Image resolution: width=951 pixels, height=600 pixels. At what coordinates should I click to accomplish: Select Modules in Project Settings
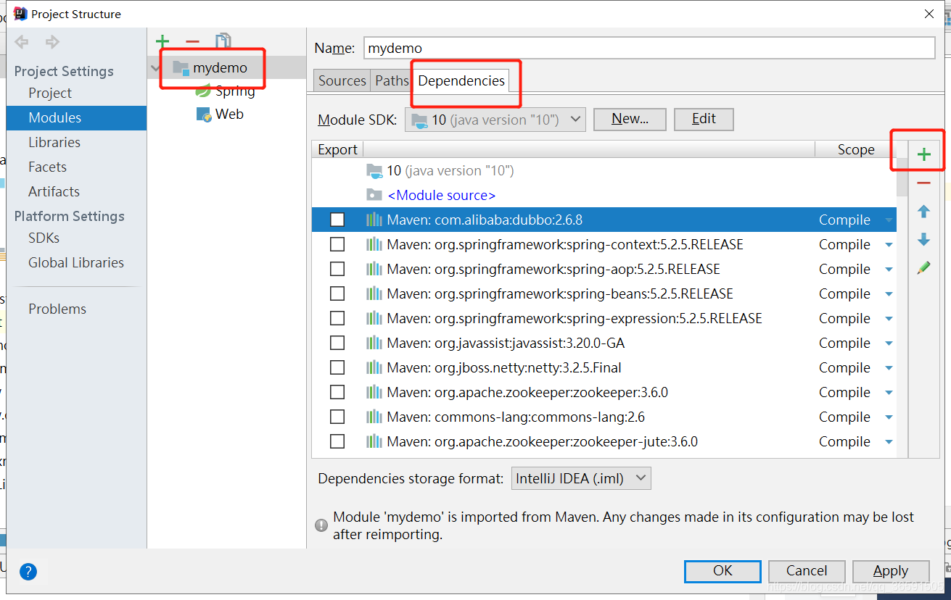77,117
